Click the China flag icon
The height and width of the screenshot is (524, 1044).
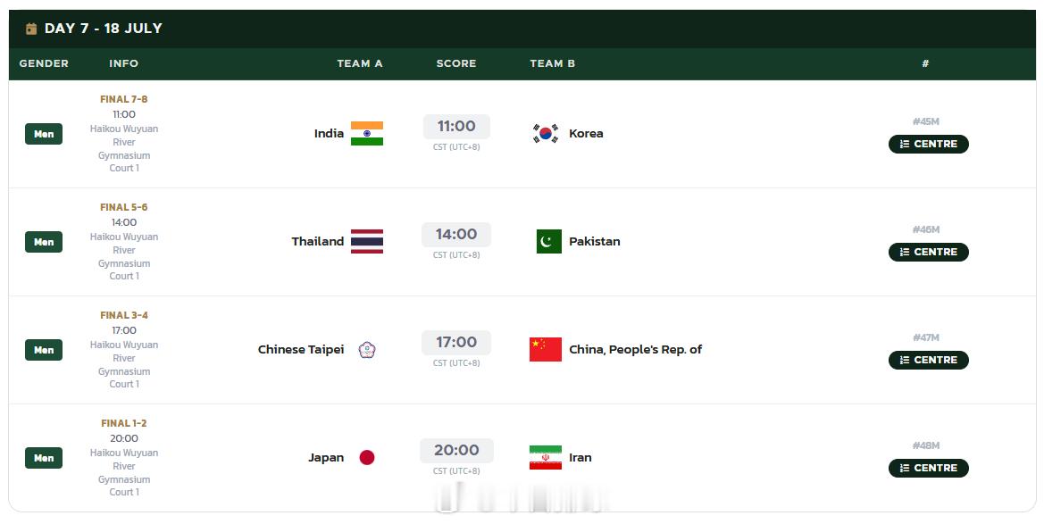point(546,350)
